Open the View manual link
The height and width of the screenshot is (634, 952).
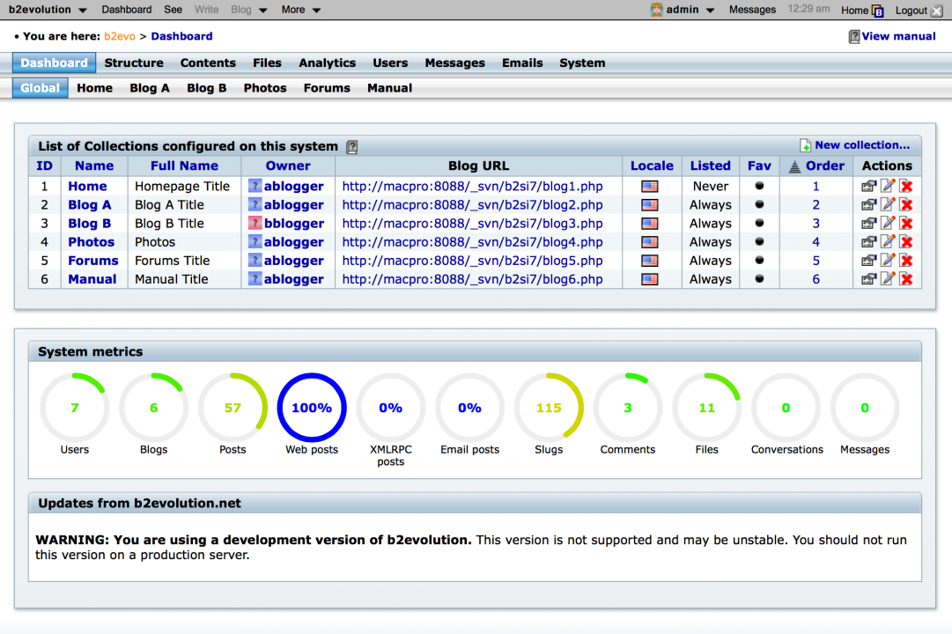point(898,36)
